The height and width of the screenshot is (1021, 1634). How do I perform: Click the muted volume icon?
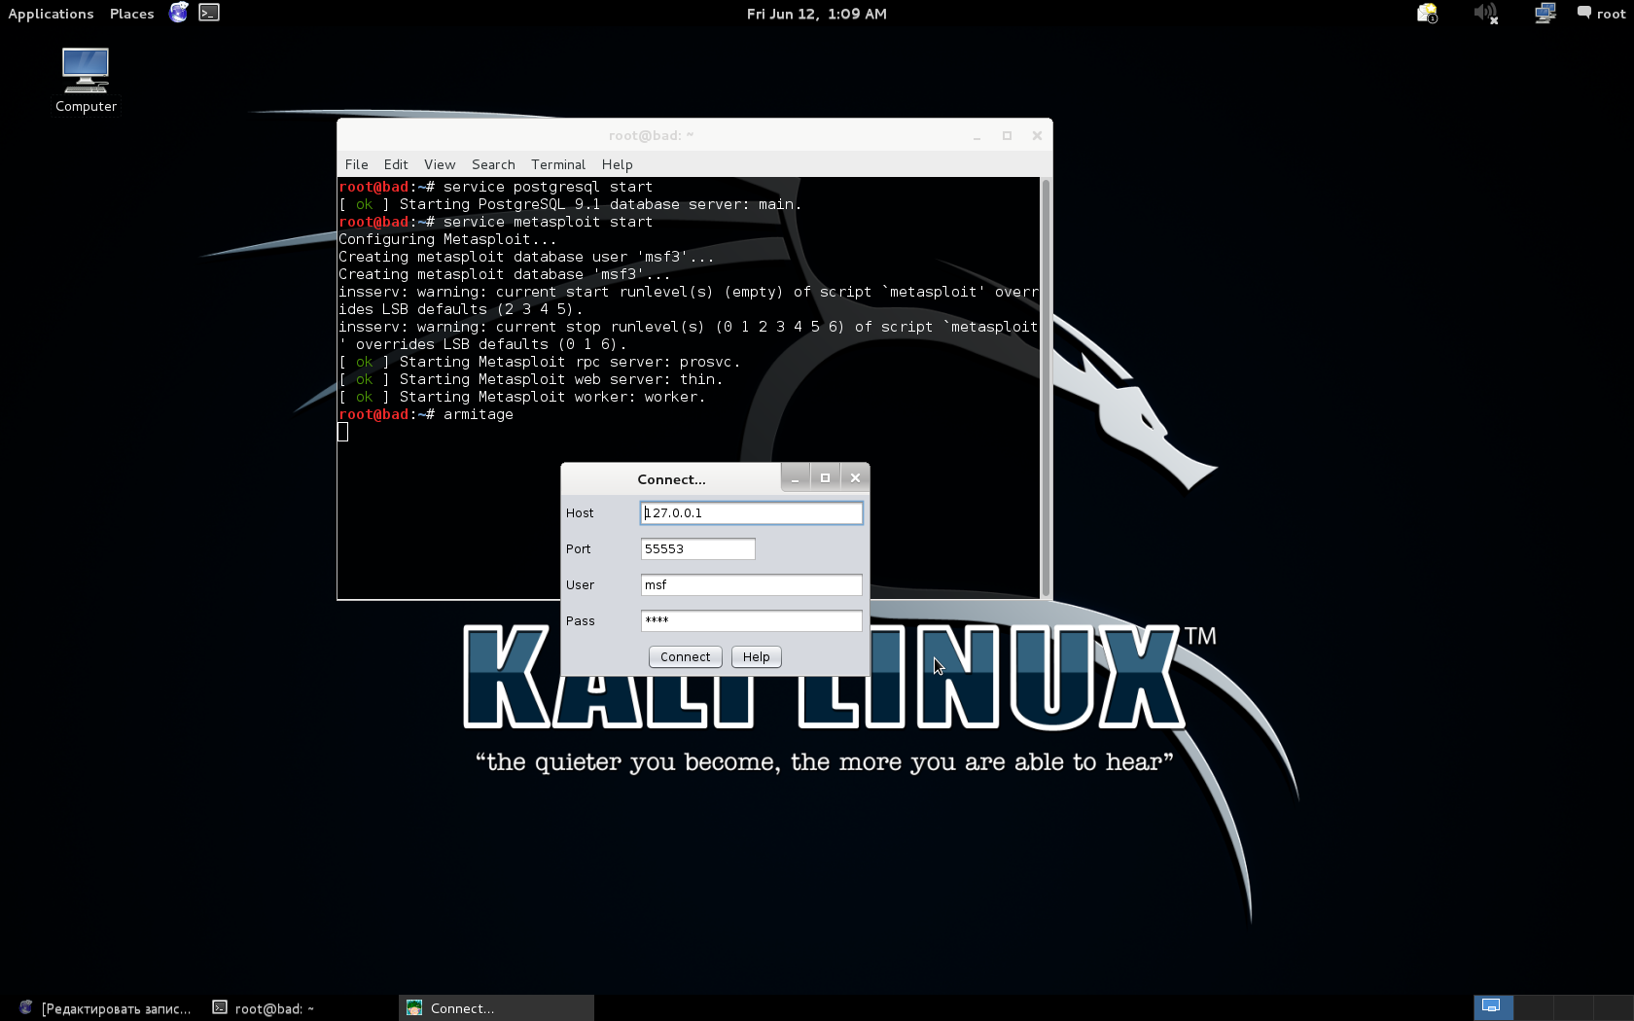click(1485, 14)
